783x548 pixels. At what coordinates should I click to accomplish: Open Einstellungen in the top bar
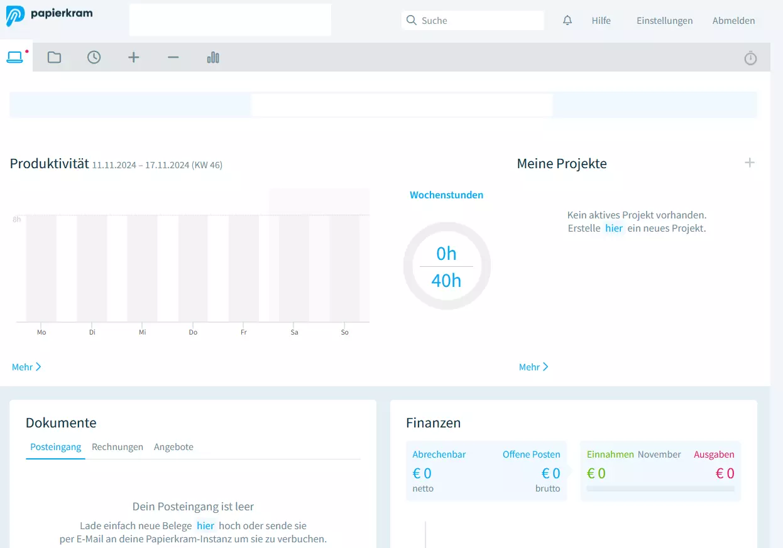[x=664, y=21]
